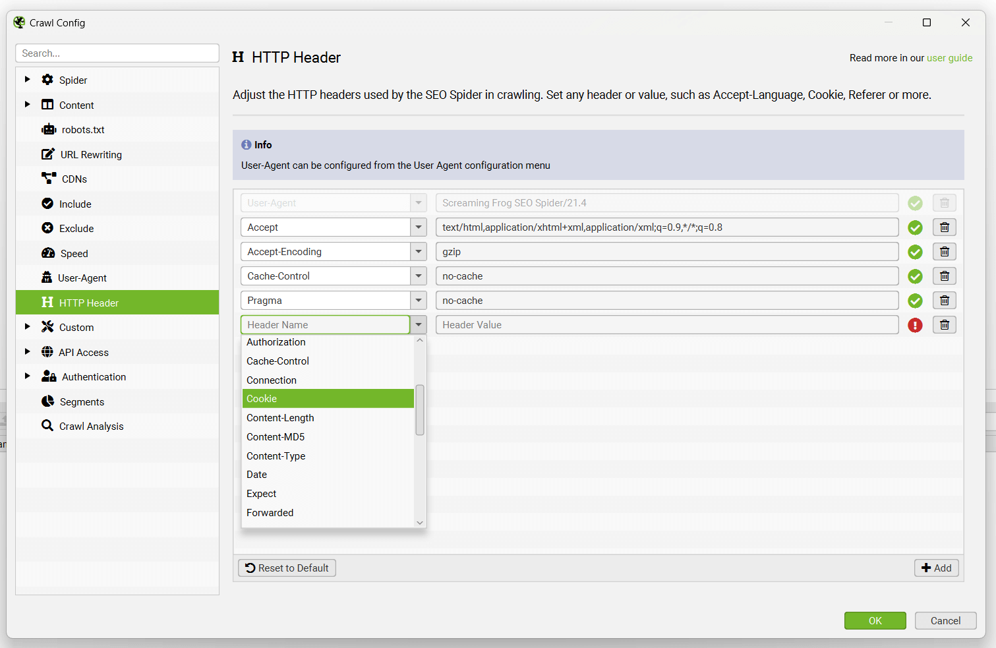Image resolution: width=996 pixels, height=648 pixels.
Task: Select the Include checkmark icon
Action: (47, 203)
